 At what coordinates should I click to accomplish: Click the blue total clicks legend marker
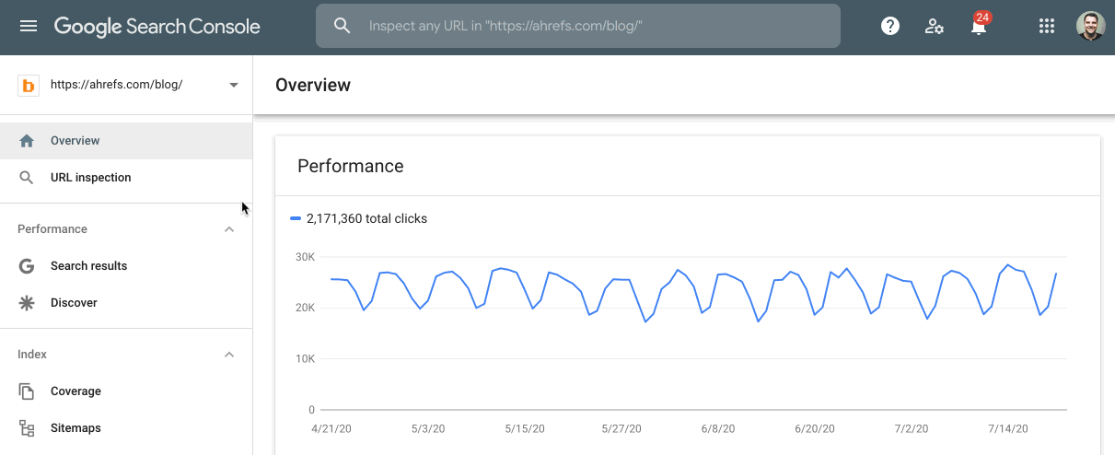click(x=296, y=219)
